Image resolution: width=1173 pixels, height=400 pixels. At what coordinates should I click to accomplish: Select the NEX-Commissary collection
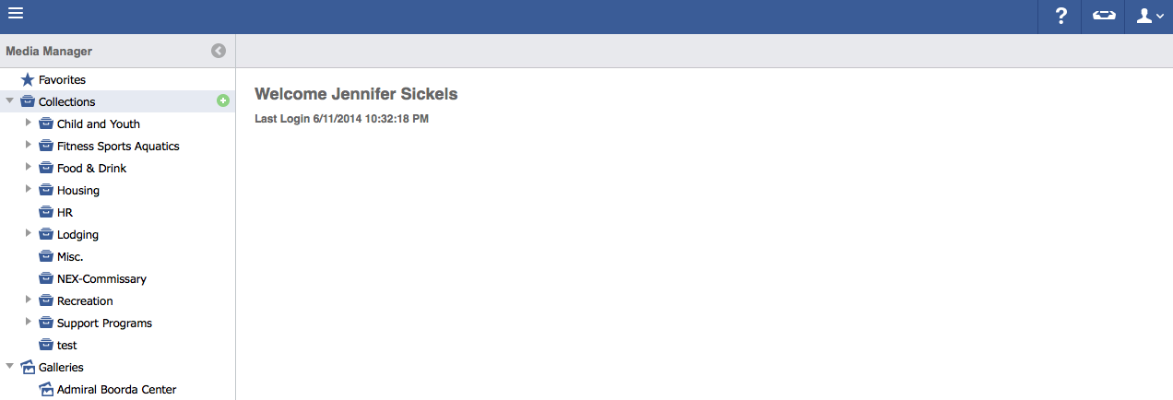click(101, 279)
